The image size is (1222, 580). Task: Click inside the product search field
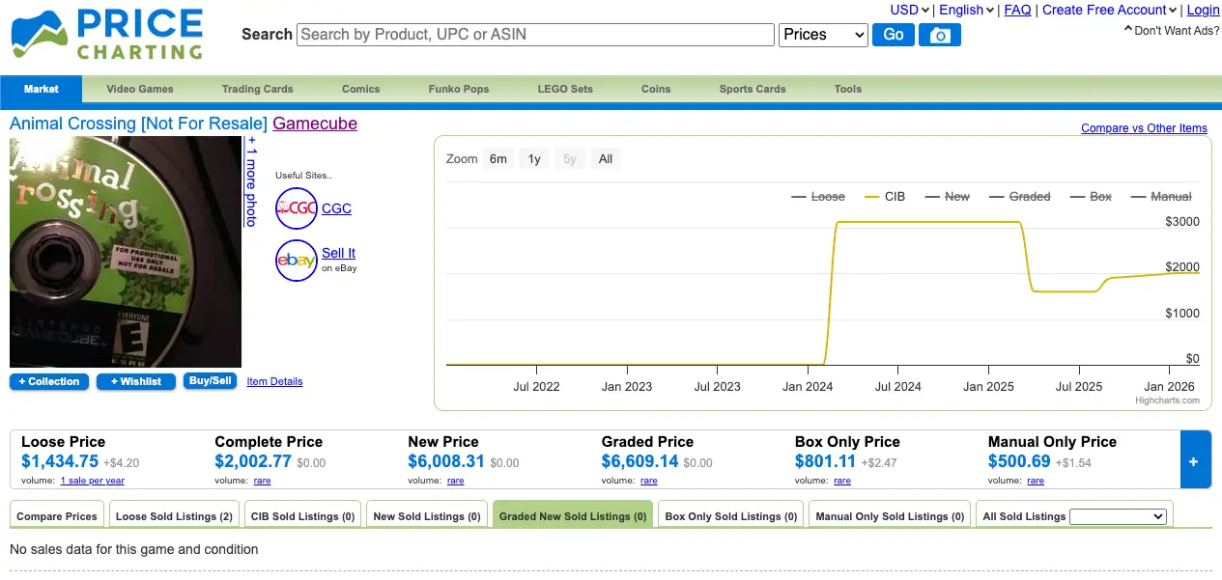pos(534,34)
